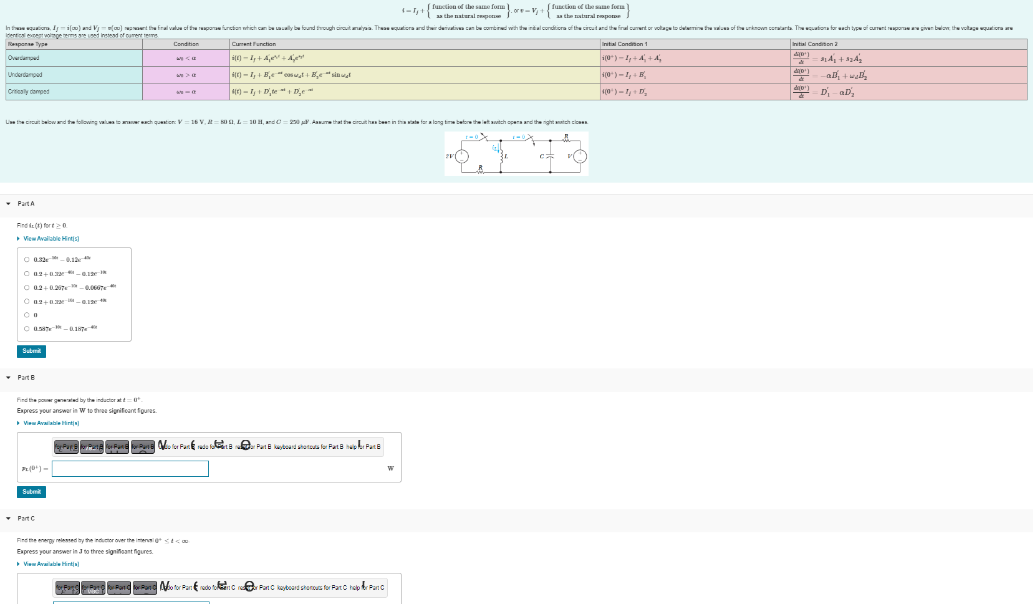Expand View Available Hint(s) under Part B
Viewport: 1035px width, 604px height.
tap(48, 423)
